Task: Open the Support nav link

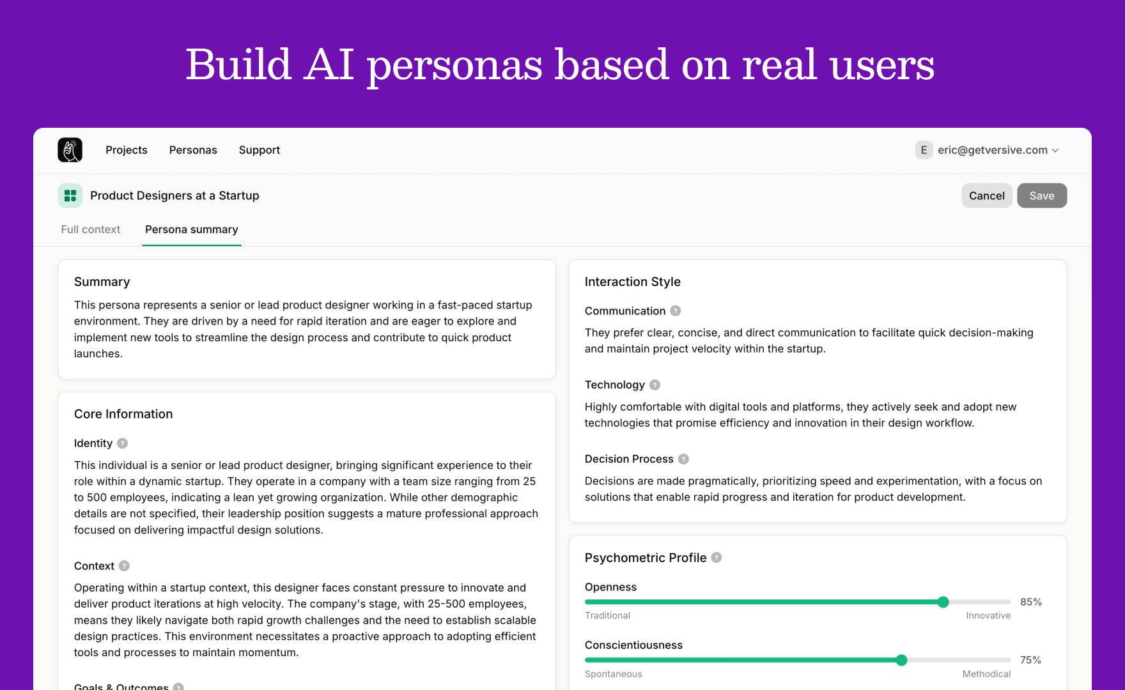Action: [260, 150]
